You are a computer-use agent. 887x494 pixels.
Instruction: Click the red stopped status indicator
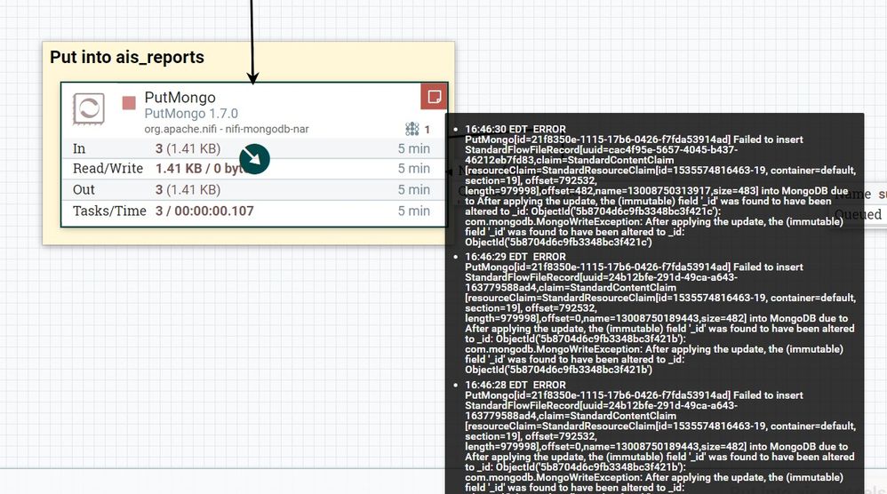coord(129,103)
